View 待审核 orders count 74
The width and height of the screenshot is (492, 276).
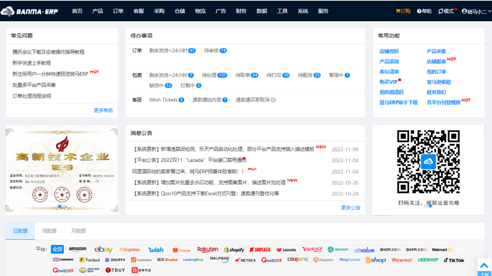click(x=215, y=51)
